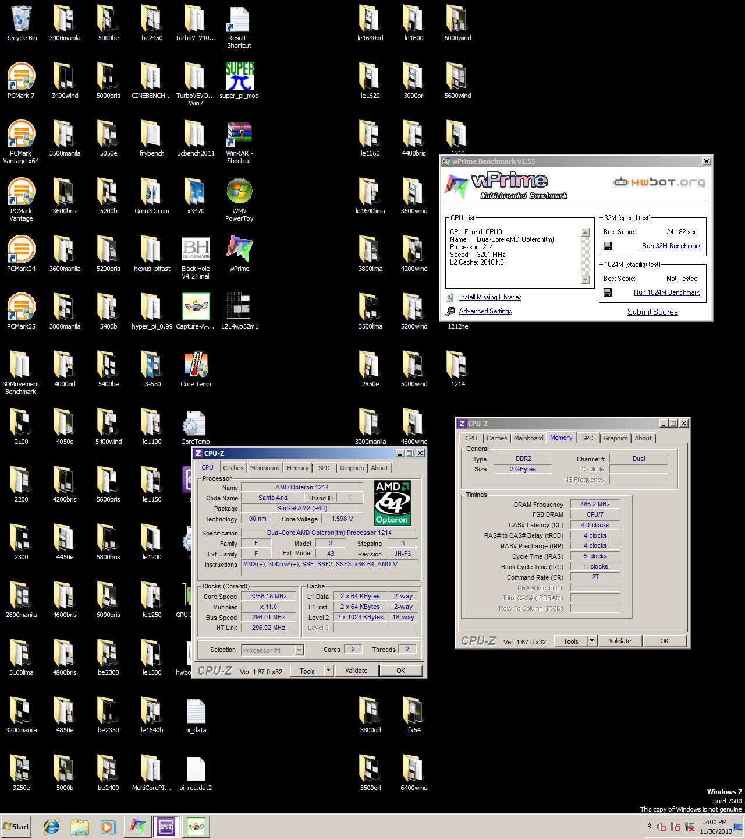This screenshot has width=745, height=839.
Task: Open Install Missing Libraries link
Action: (x=490, y=297)
